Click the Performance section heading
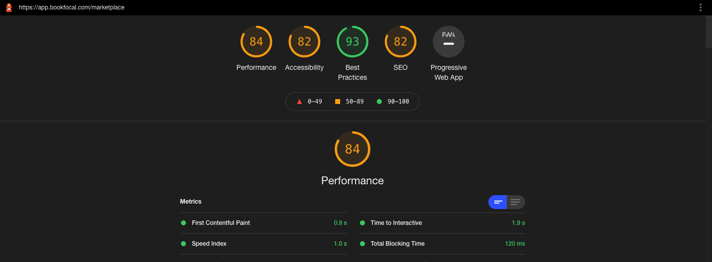Image resolution: width=712 pixels, height=262 pixels. [352, 181]
